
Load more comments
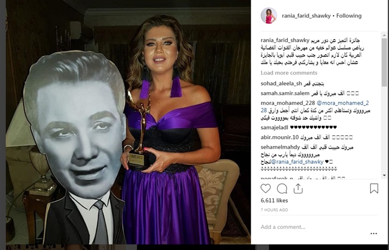(x=289, y=73)
